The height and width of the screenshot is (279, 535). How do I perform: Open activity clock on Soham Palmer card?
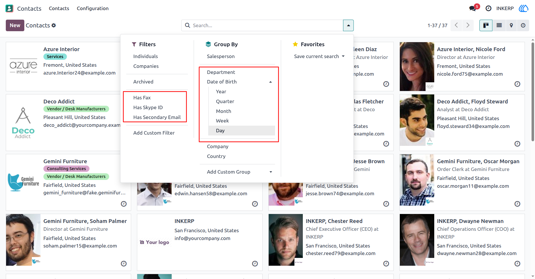[124, 264]
